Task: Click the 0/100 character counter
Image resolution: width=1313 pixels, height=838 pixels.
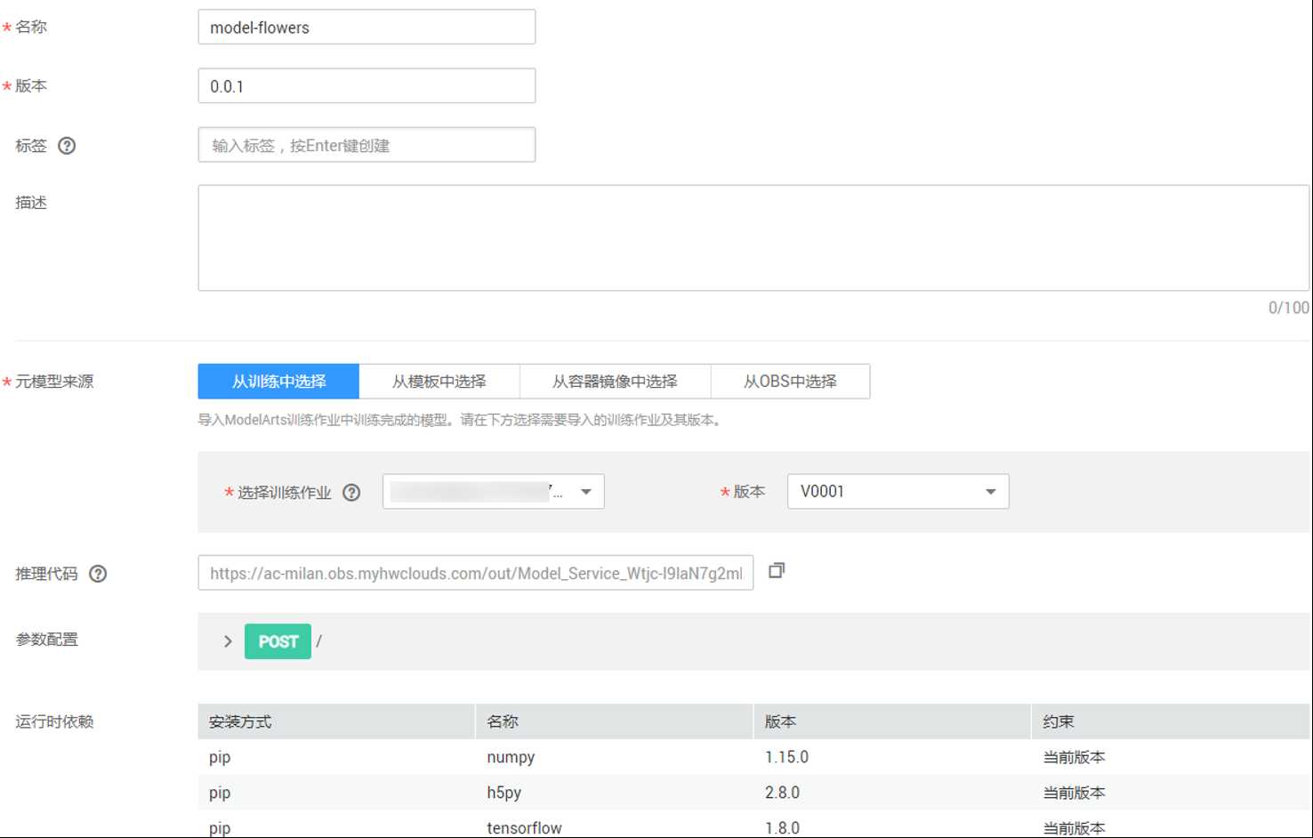Action: [1288, 308]
